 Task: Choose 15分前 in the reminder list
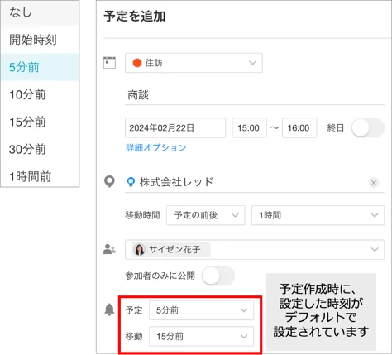(x=40, y=122)
